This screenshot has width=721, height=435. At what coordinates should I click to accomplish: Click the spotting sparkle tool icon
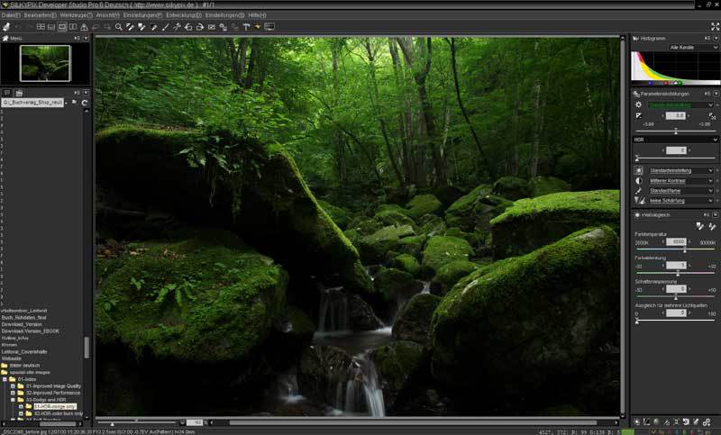point(177,27)
